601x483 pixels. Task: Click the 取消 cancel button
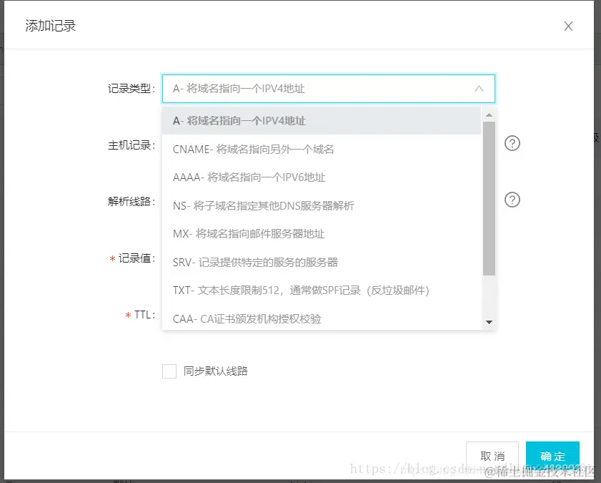(x=492, y=456)
